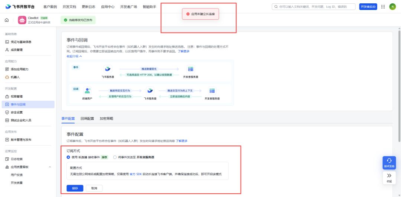Open 成员管理 sidebar item
The width and height of the screenshot is (401, 197).
pyautogui.click(x=28, y=50)
